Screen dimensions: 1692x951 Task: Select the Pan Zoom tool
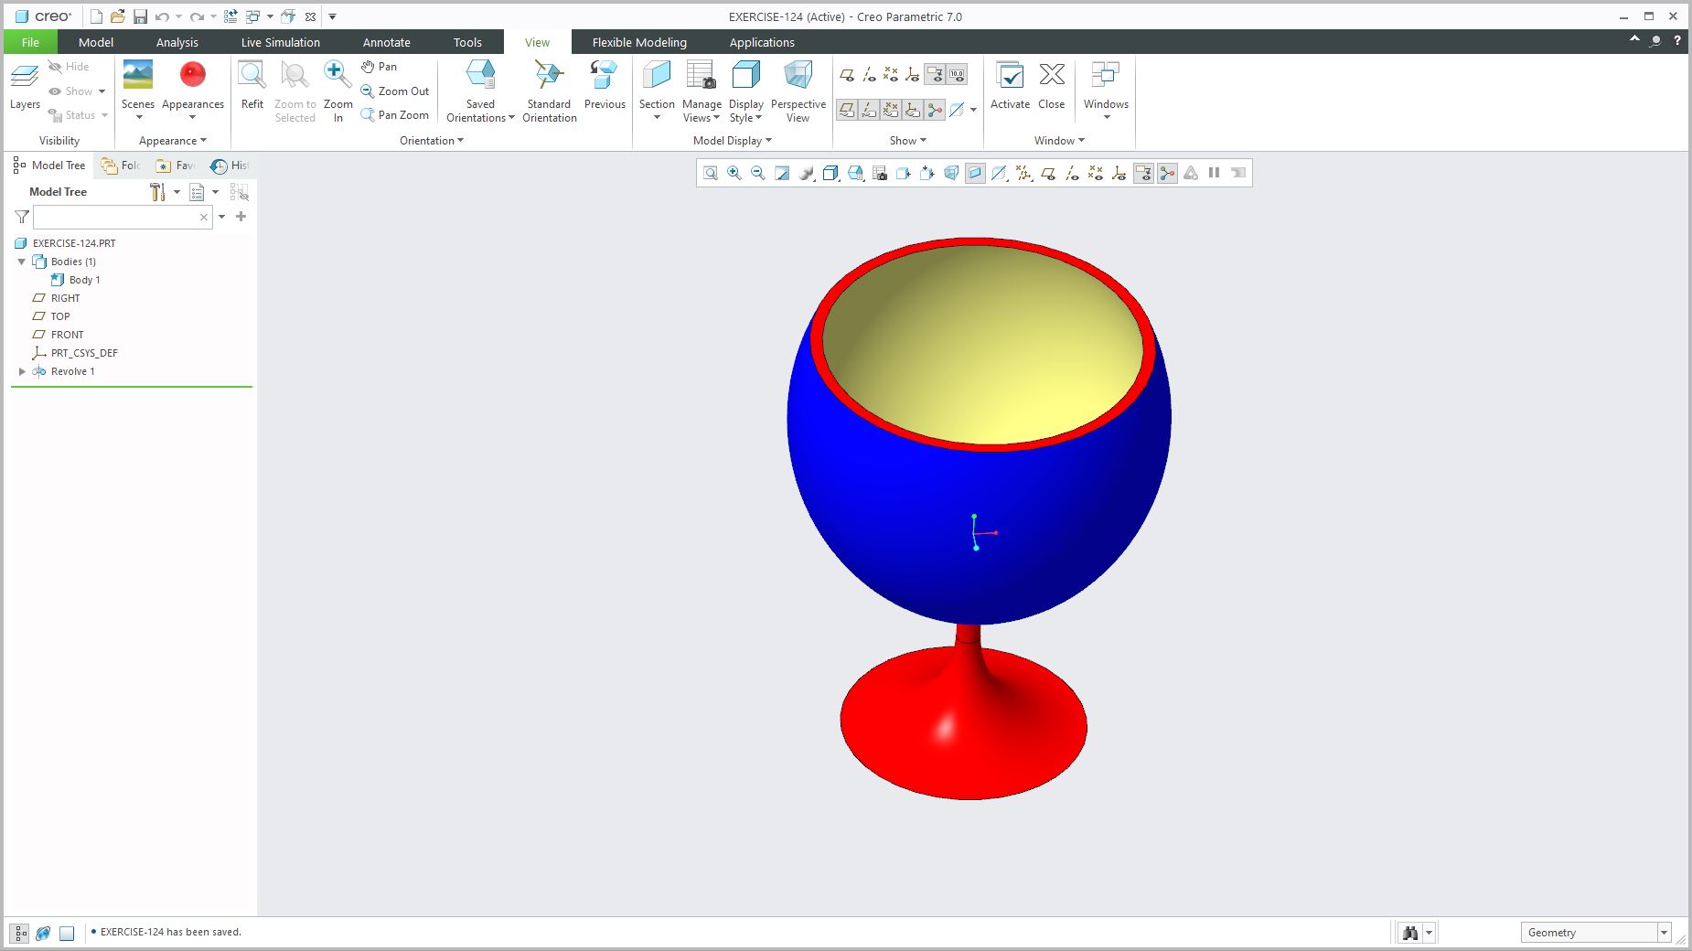point(395,114)
